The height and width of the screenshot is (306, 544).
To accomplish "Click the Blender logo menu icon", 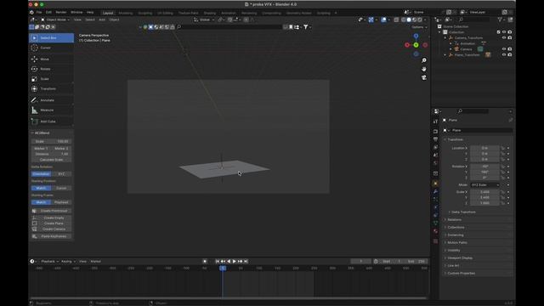I will [x=32, y=12].
